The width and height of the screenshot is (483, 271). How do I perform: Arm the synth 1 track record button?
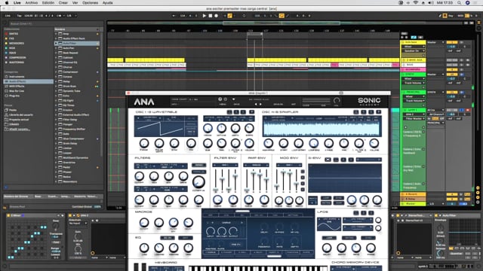tap(468, 110)
